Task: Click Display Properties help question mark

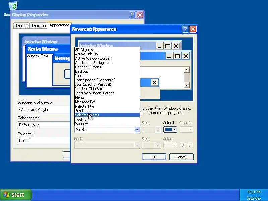Action: click(x=132, y=15)
